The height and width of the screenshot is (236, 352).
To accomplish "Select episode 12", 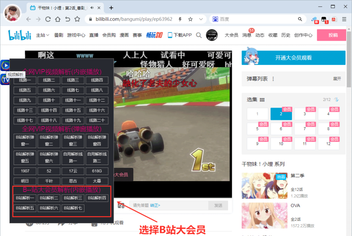I will pos(328,144).
